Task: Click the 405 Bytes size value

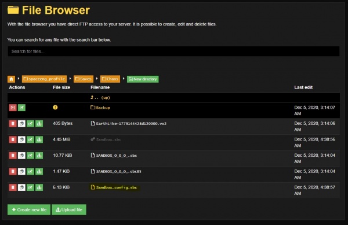Action: point(63,123)
